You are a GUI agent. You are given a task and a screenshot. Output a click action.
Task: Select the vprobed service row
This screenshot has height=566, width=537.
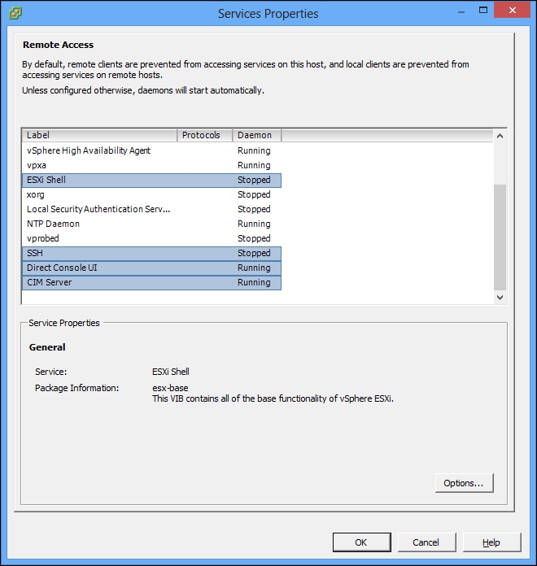151,238
